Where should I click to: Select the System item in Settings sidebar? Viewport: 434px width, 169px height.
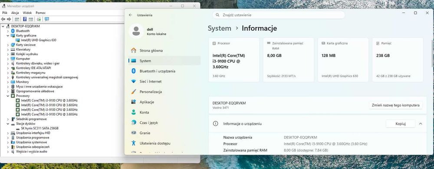click(164, 61)
